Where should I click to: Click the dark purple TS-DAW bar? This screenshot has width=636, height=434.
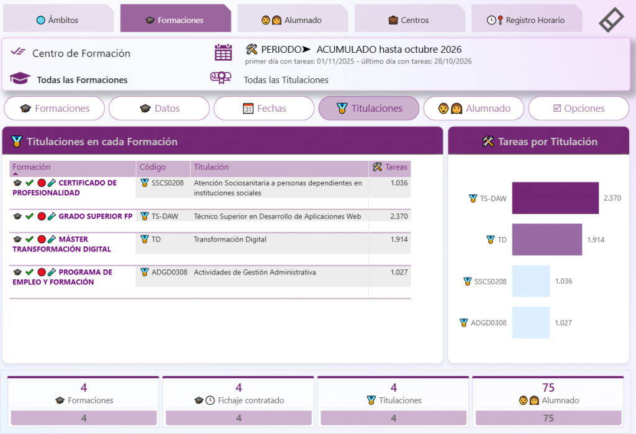[x=555, y=198]
